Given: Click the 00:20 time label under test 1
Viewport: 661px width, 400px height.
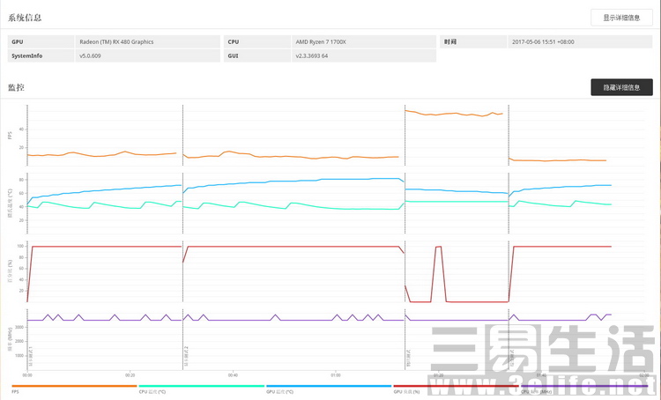Looking at the screenshot, I should (x=130, y=374).
